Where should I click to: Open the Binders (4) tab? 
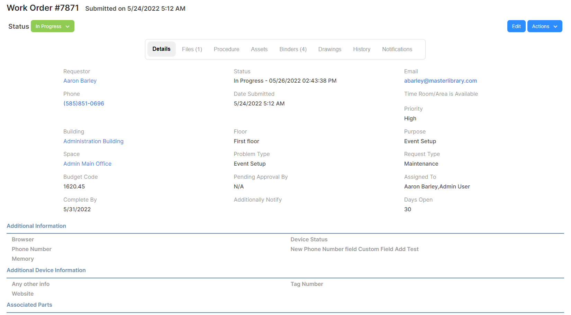292,49
